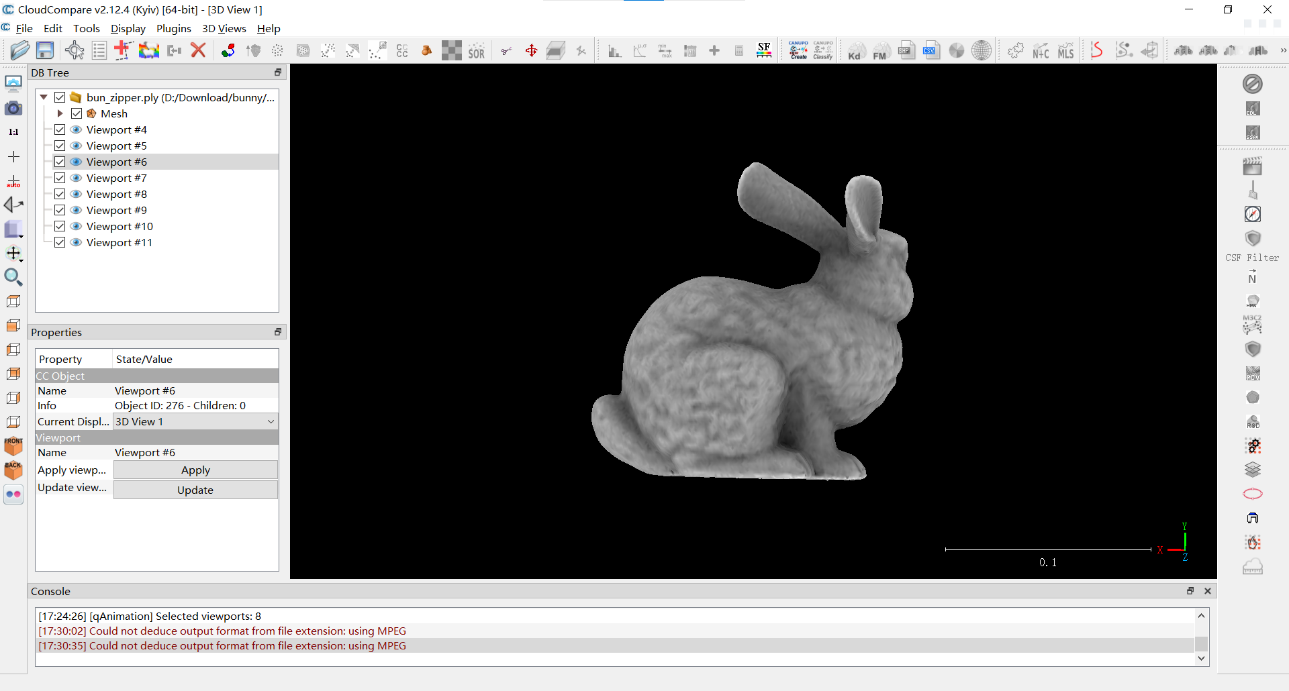The image size is (1289, 691).
Task: Open the Plugins menu
Action: [x=173, y=28]
